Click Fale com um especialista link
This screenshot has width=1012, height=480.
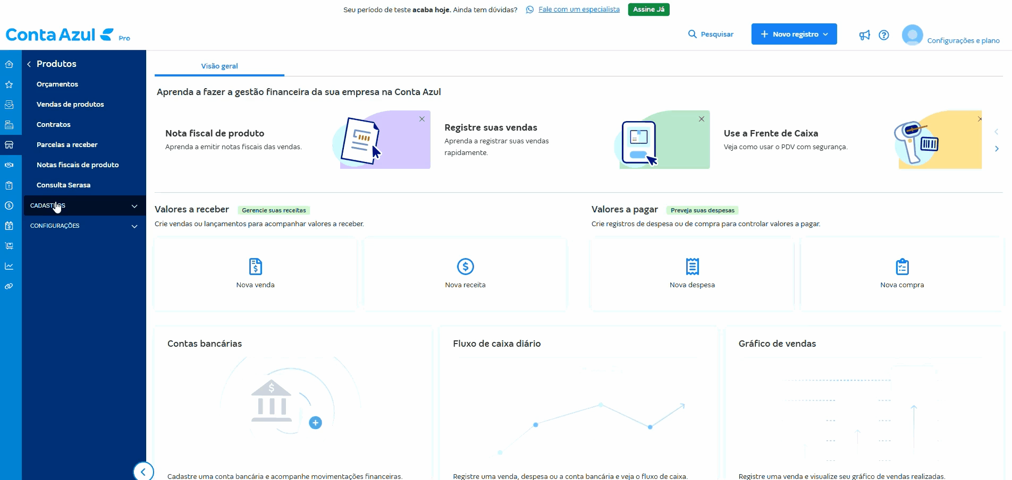(x=579, y=10)
